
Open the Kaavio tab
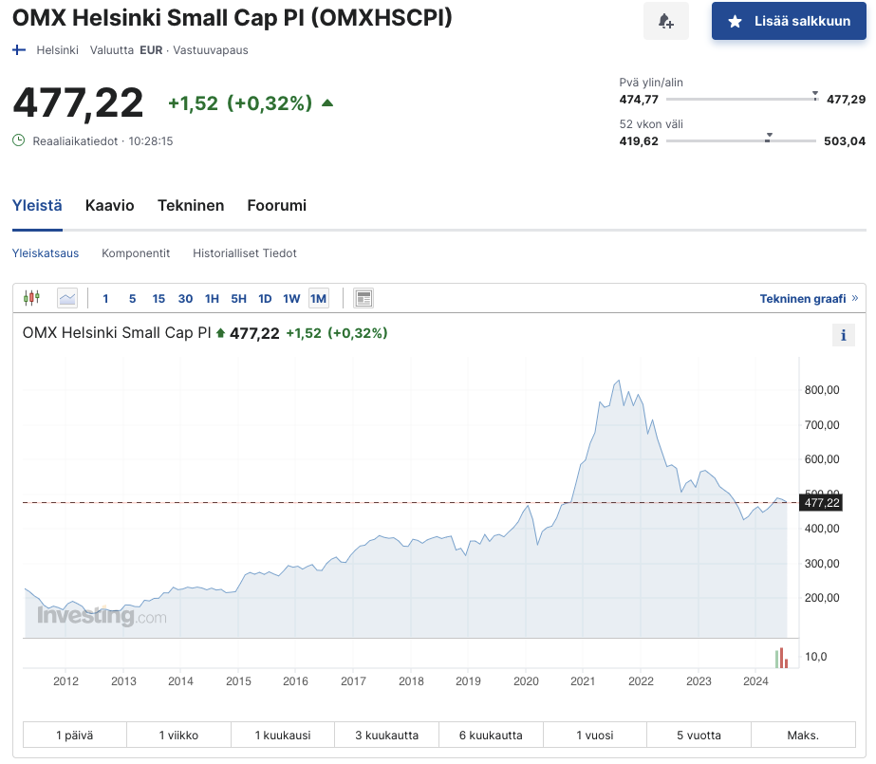pos(110,205)
